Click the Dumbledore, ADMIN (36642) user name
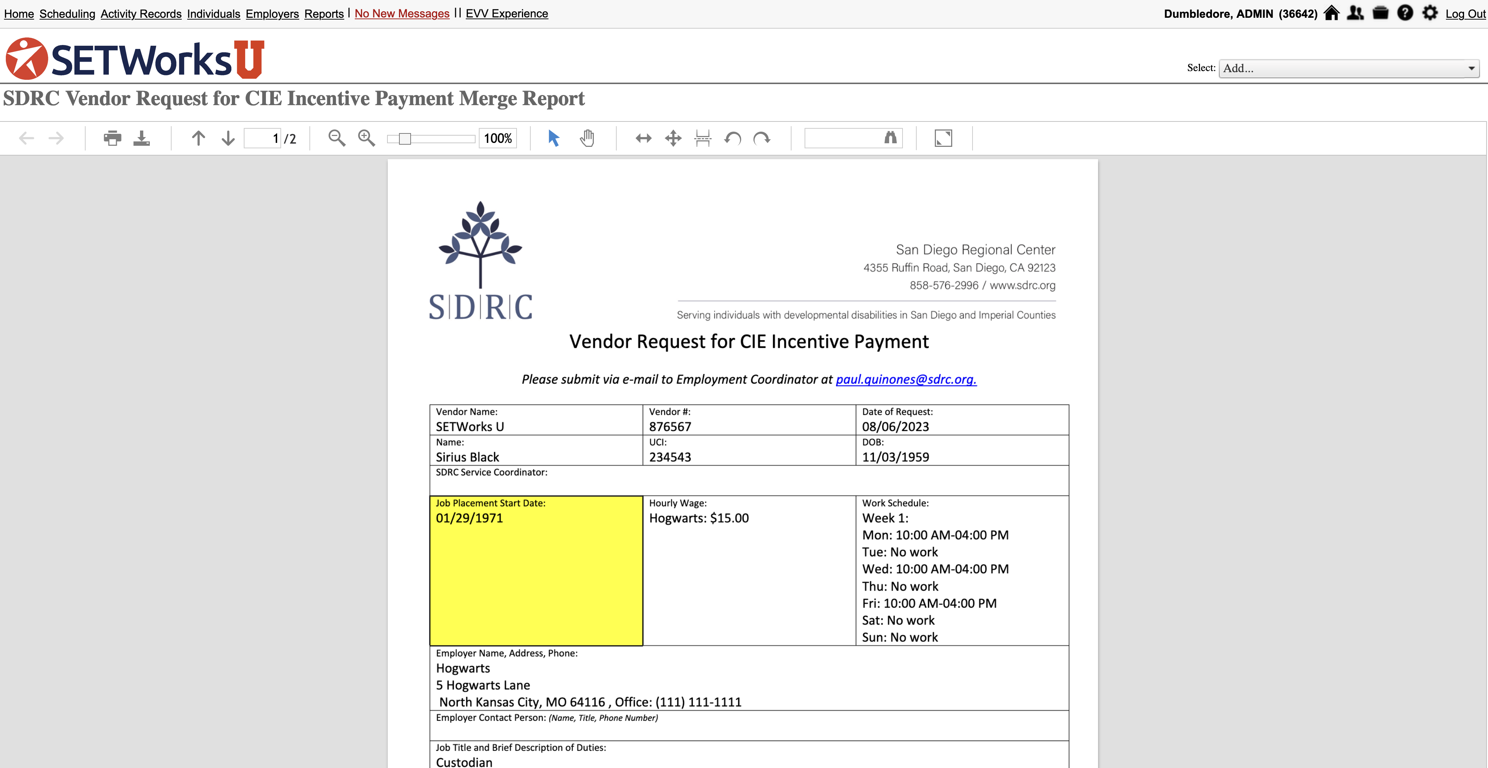Image resolution: width=1488 pixels, height=768 pixels. [x=1240, y=13]
